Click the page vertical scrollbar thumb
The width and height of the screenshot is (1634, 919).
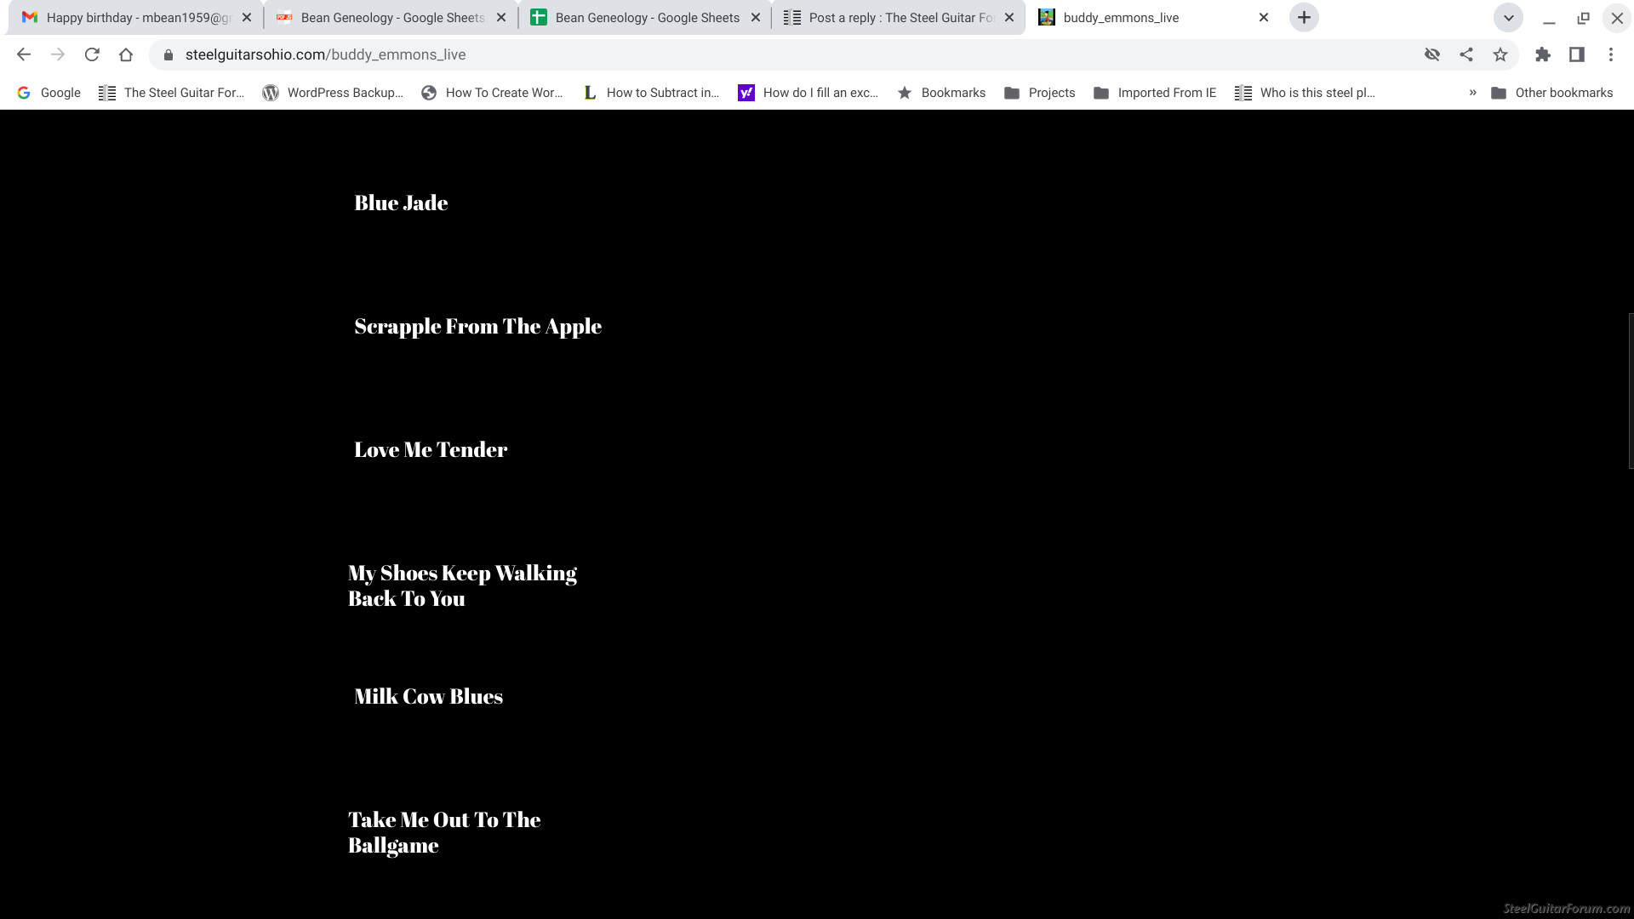pyautogui.click(x=1630, y=391)
